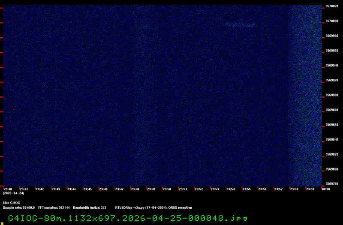Select the 3569980 frequency axis label
The width and height of the screenshot is (343, 225).
(x=332, y=36)
